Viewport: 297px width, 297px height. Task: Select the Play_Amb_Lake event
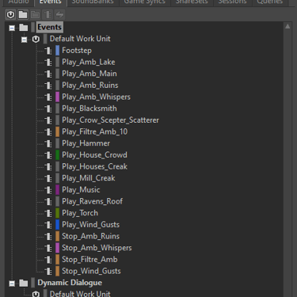tap(89, 62)
